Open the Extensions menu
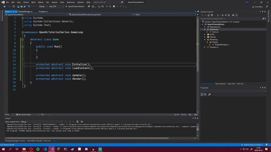Screen dimensions: 271x152 [x=71, y=2]
